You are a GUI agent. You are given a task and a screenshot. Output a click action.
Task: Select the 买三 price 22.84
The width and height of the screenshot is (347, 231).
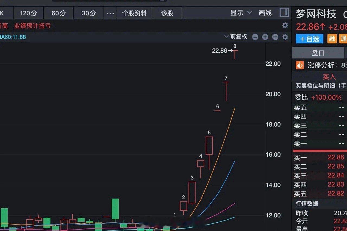point(336,175)
